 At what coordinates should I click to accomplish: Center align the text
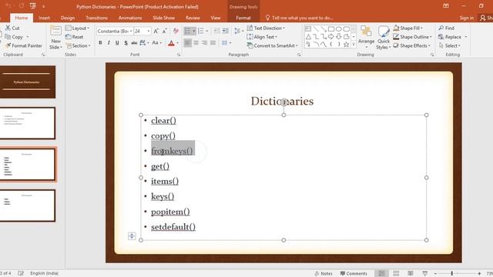pyautogui.click(x=196, y=43)
